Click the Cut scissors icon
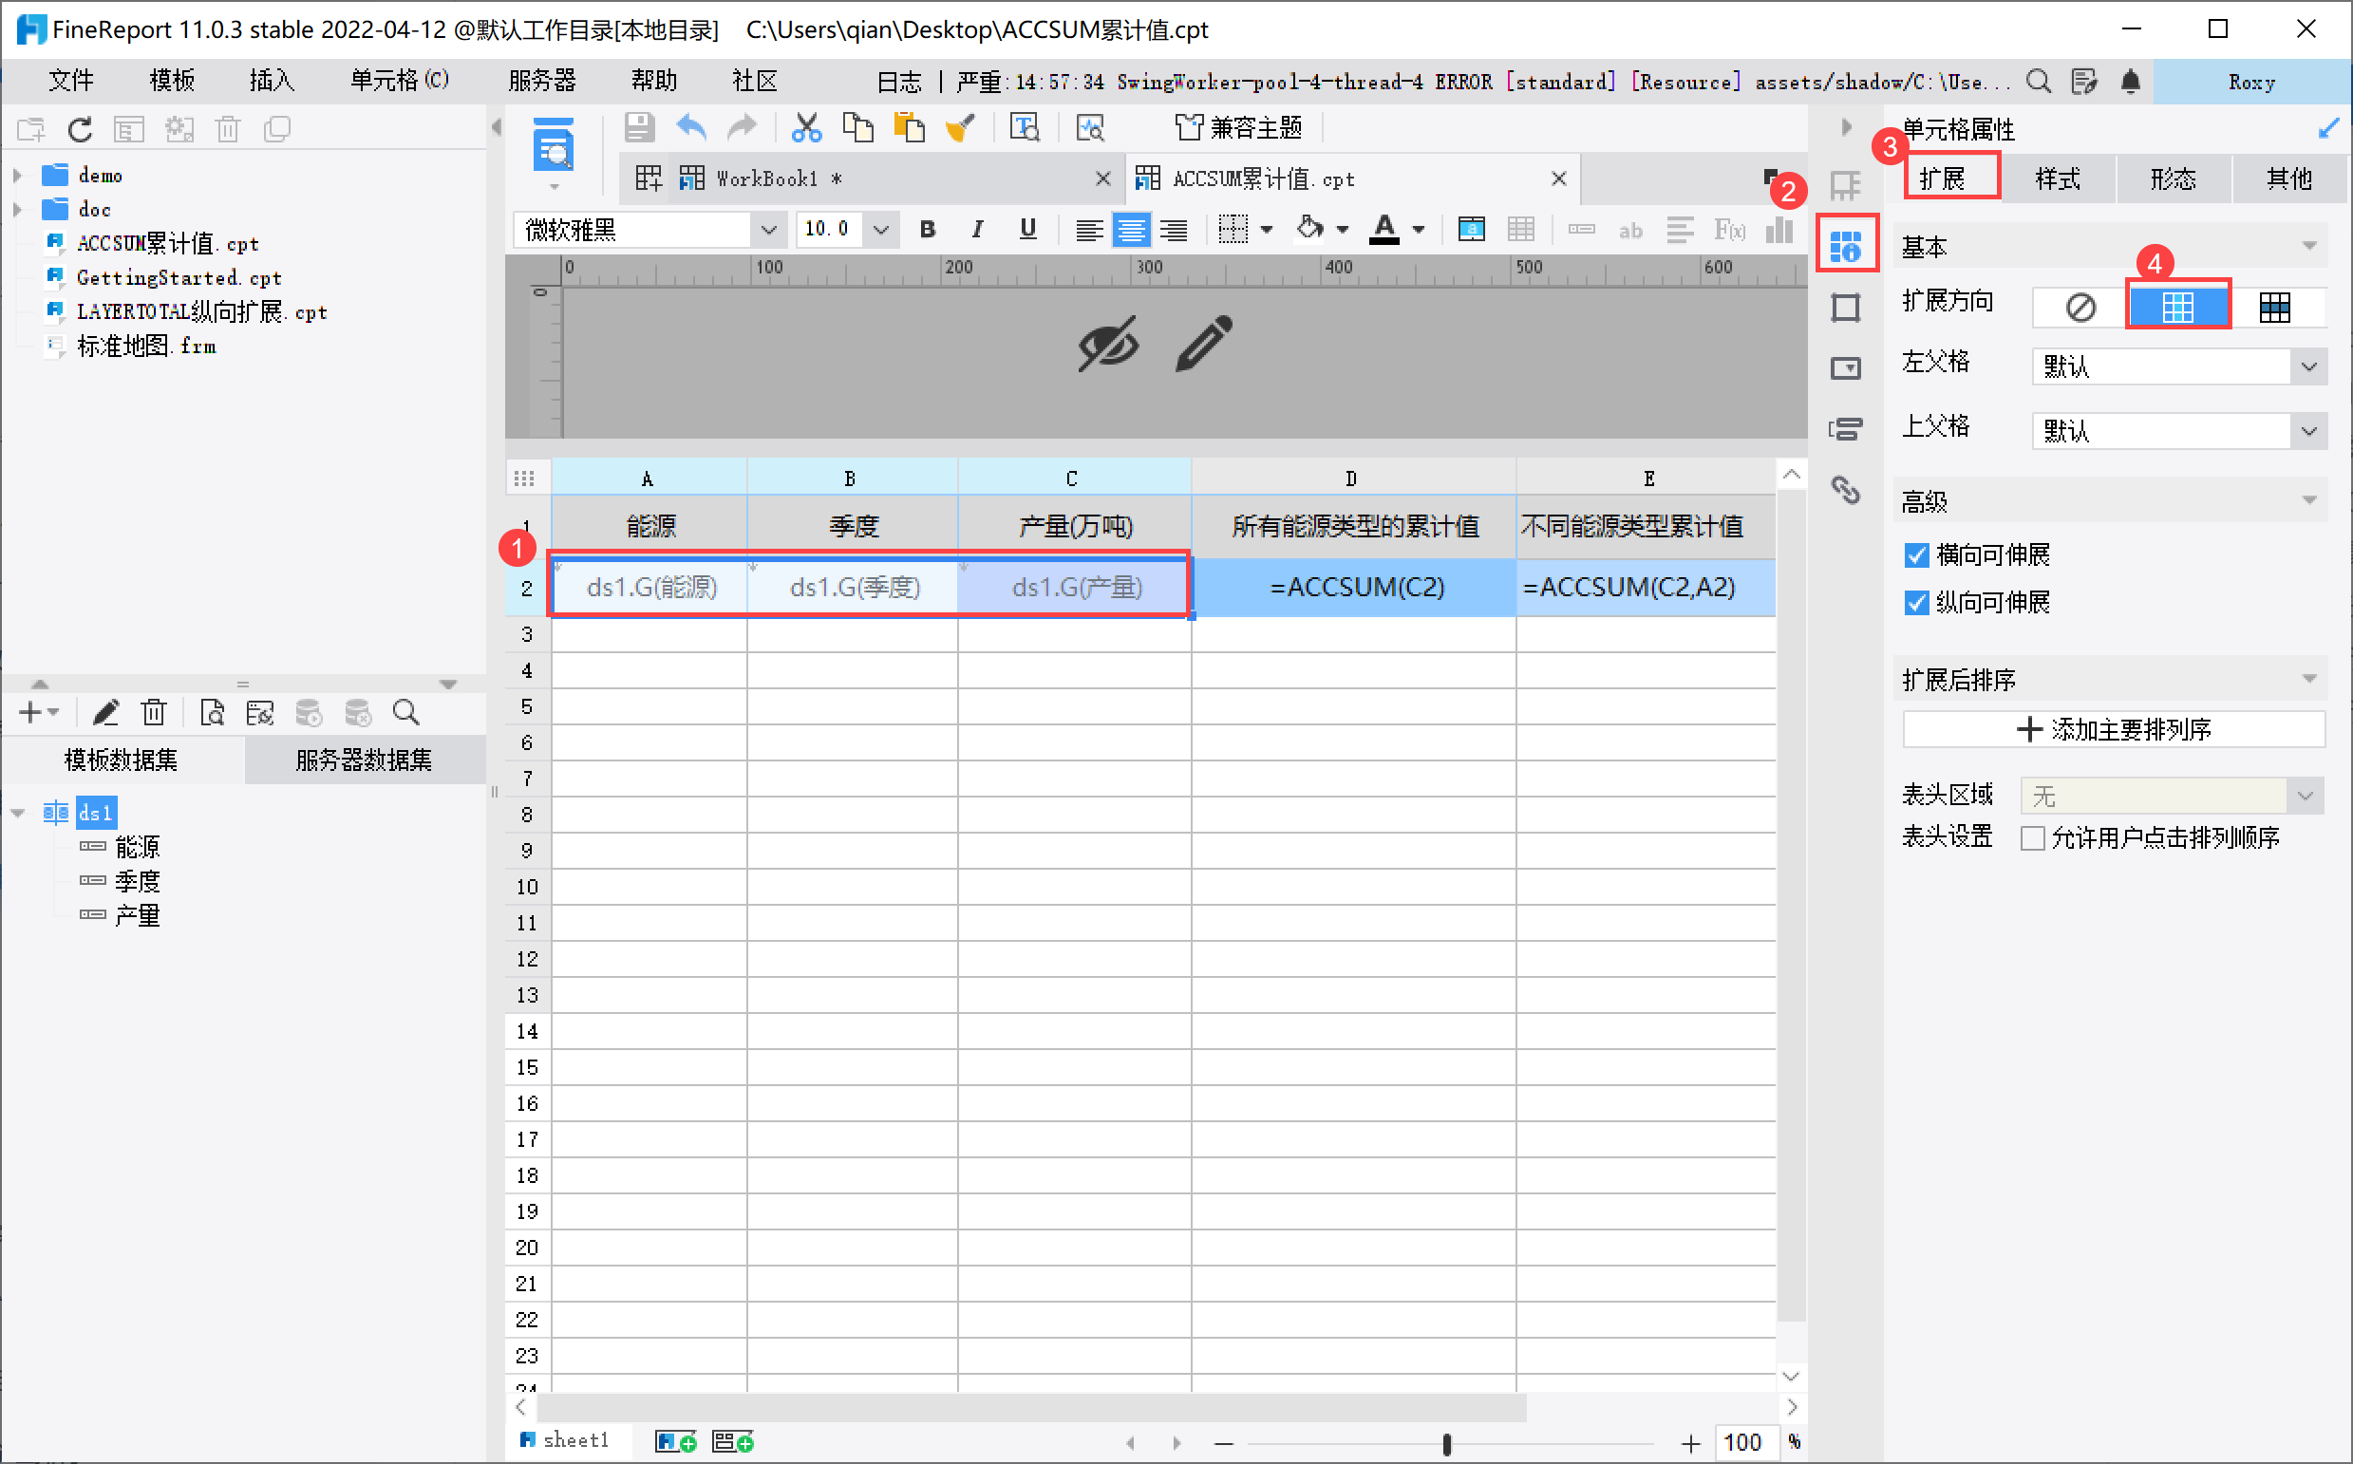 point(805,127)
